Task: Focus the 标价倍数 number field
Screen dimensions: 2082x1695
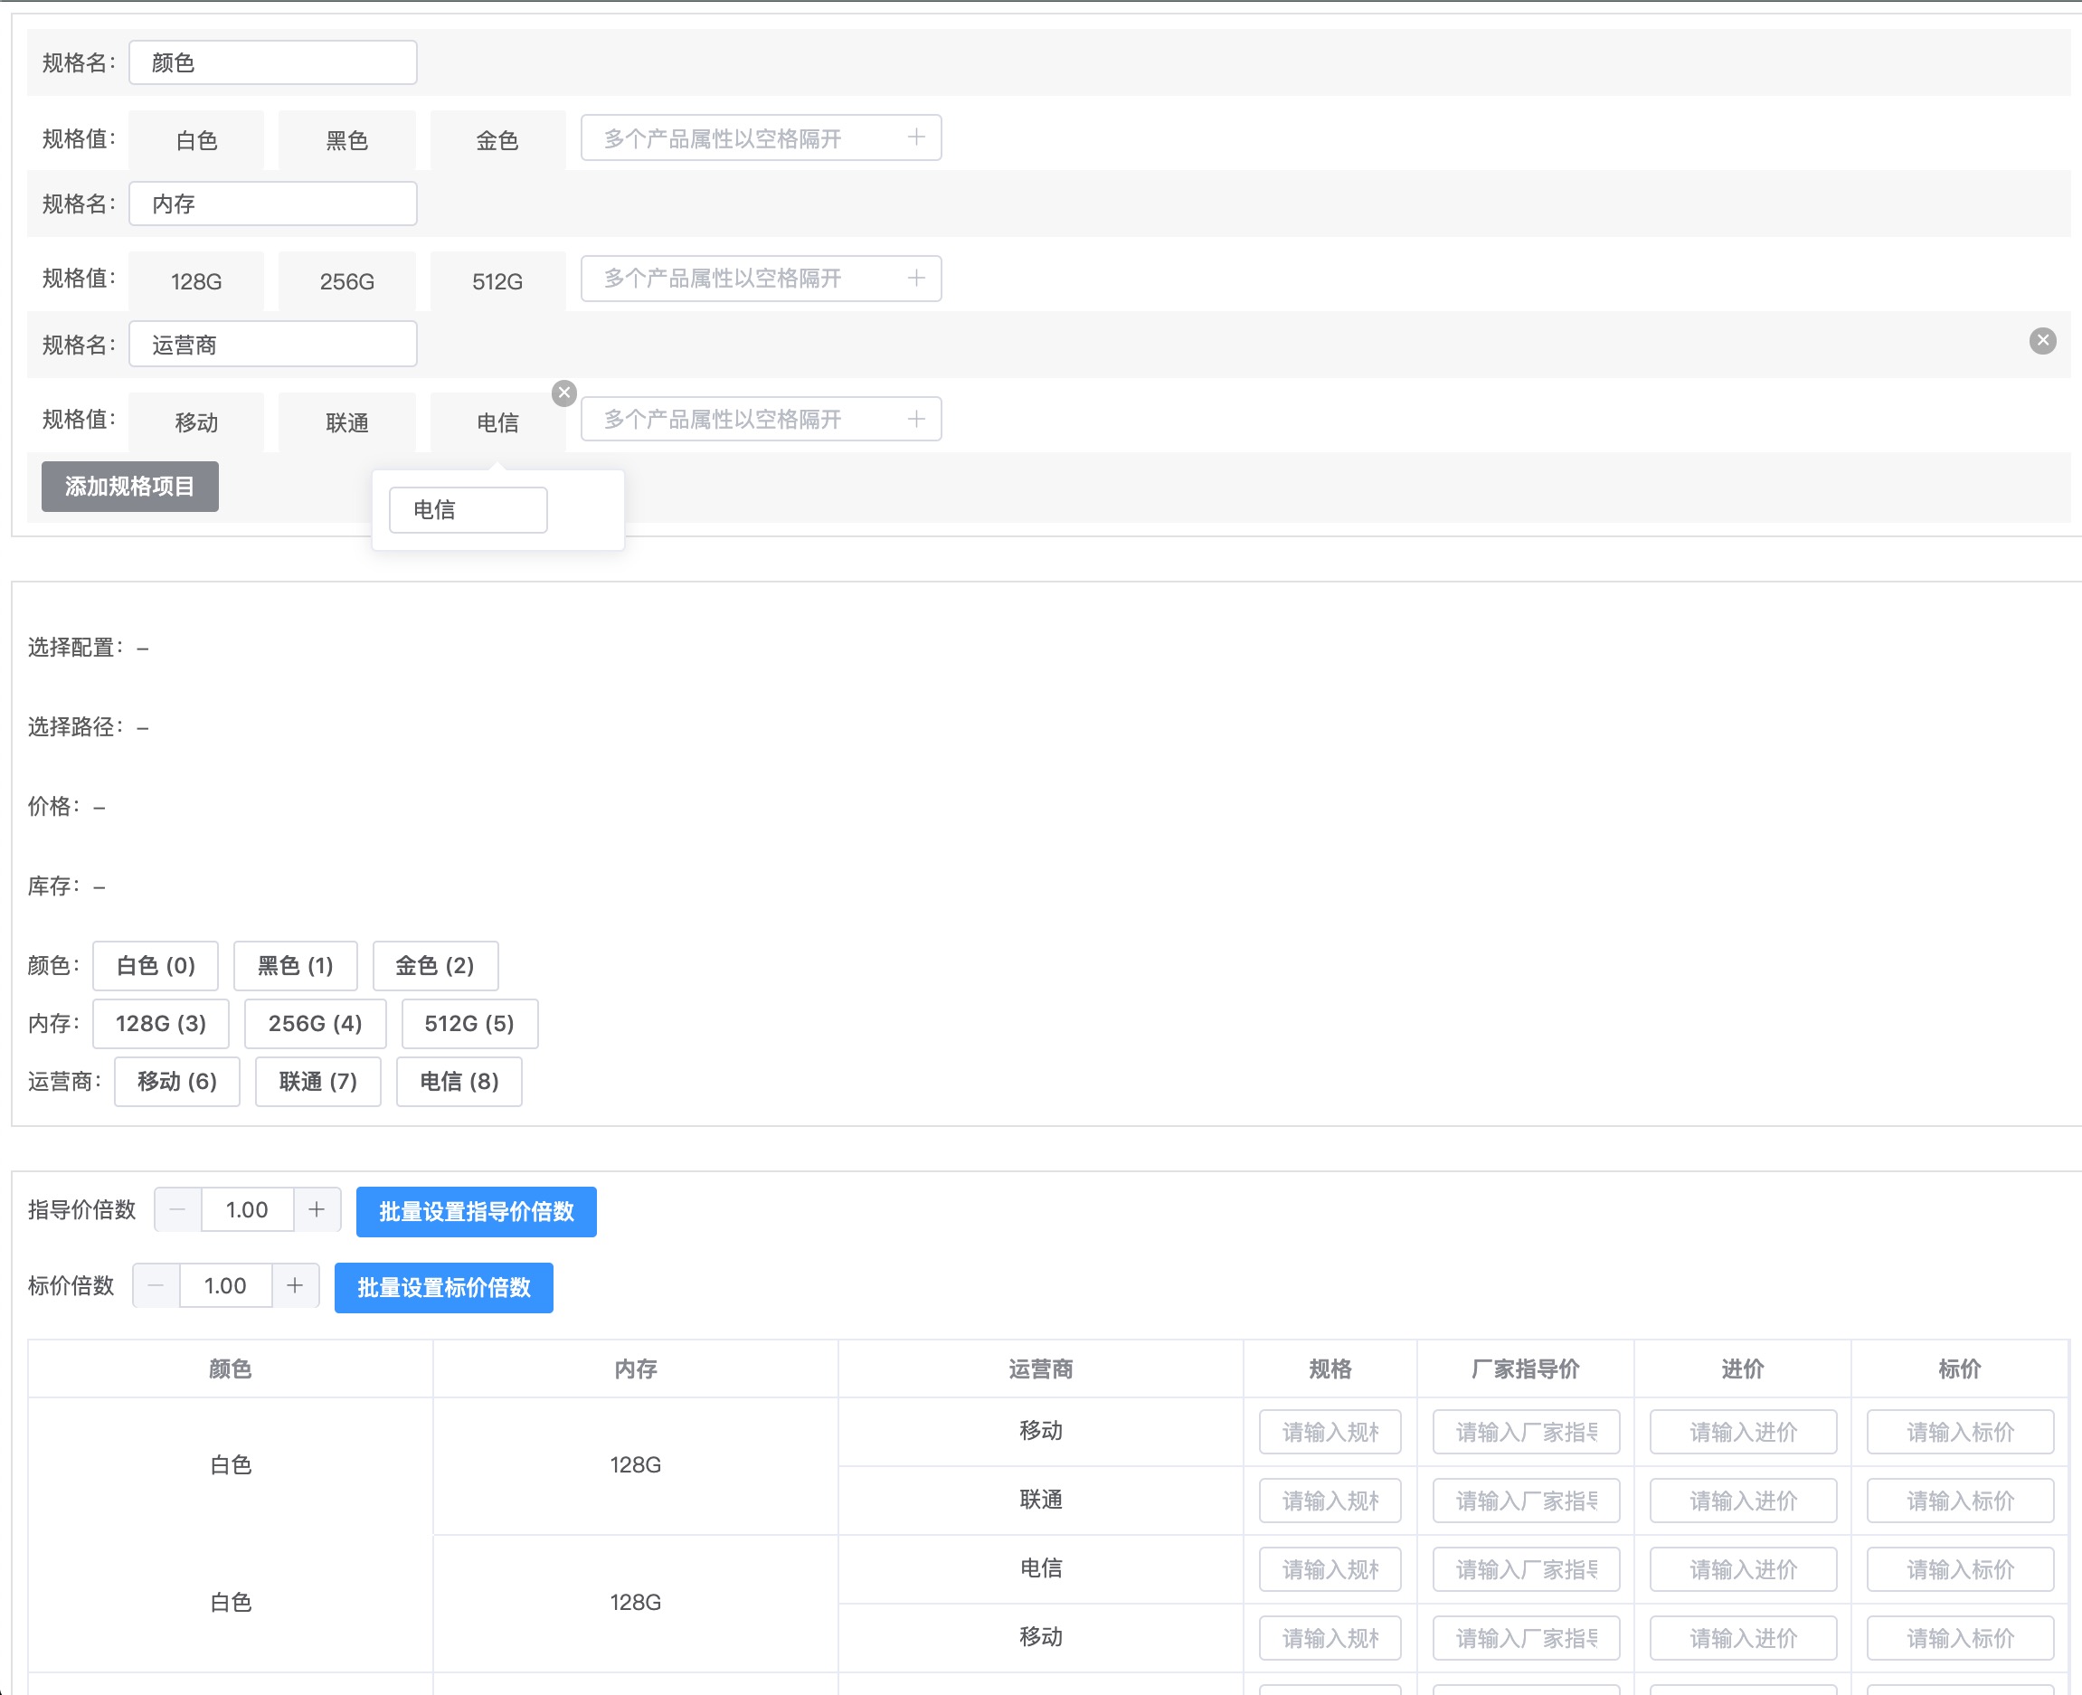Action: [225, 1286]
